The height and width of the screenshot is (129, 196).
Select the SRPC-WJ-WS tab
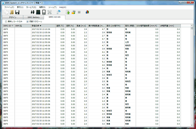55,17
